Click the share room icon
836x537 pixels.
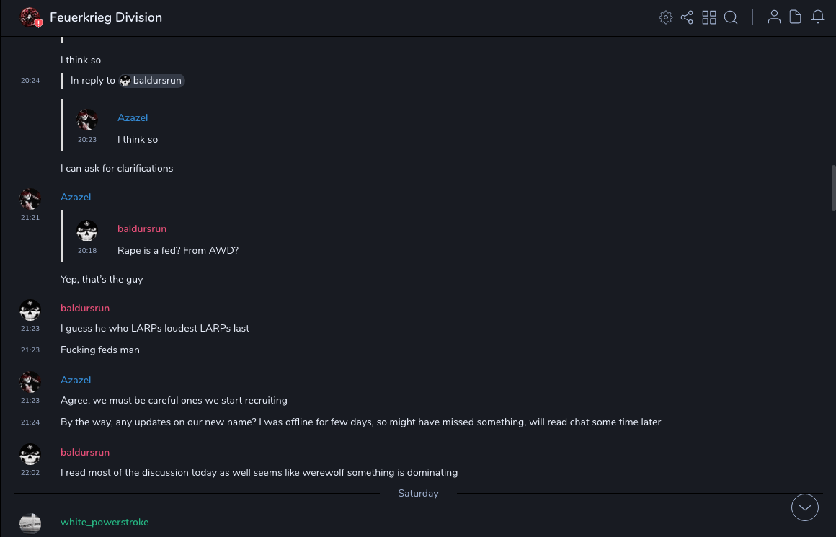[687, 17]
